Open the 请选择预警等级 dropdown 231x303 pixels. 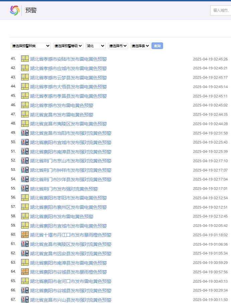pos(68,46)
